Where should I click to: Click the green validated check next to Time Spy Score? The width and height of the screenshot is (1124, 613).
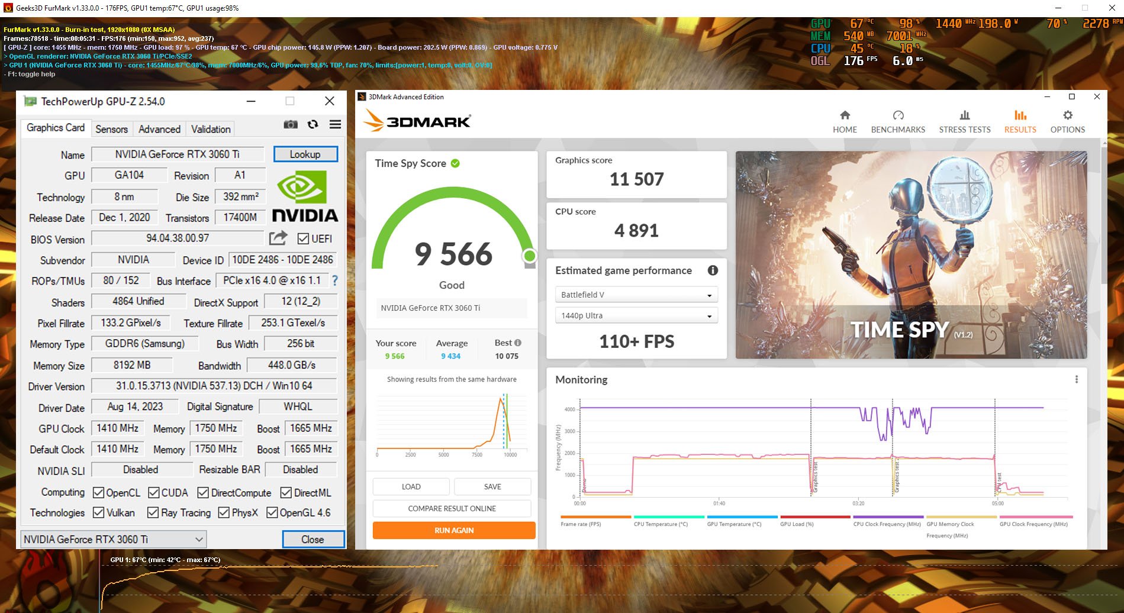(x=455, y=163)
